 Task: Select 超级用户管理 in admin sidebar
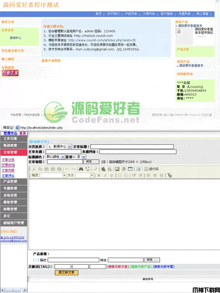pos(14,223)
